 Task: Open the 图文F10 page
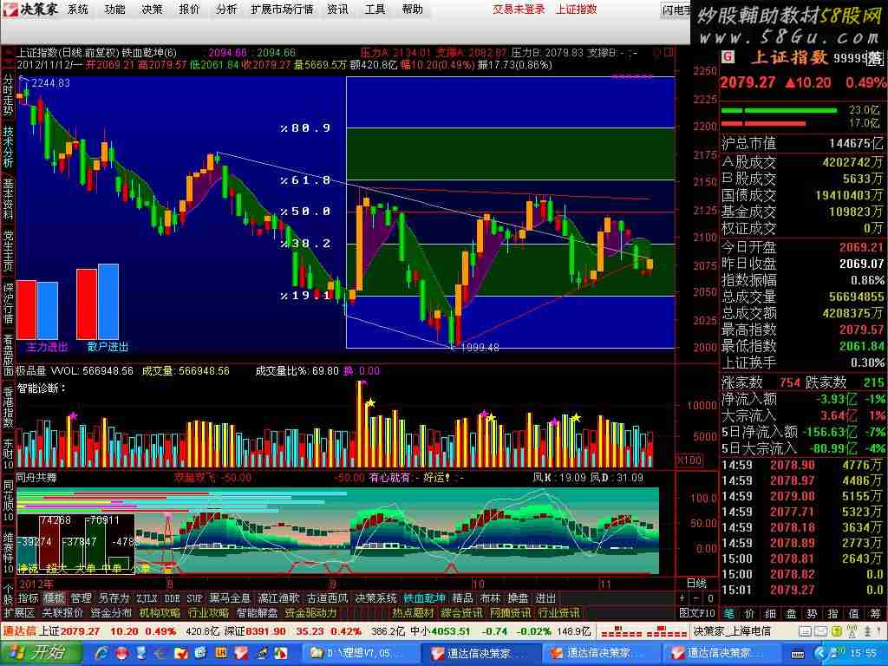(697, 613)
